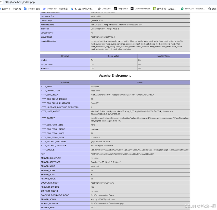The width and height of the screenshot is (217, 210).
Task: Select the localhost:0 value
Action: (x=96, y=16)
